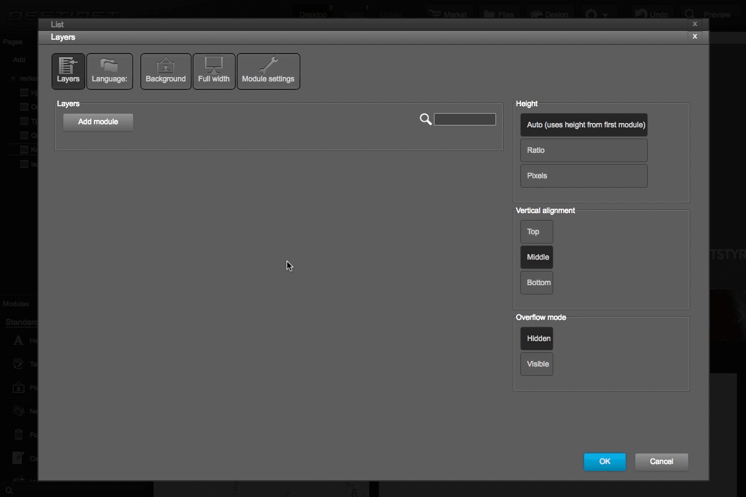Open the Design panel
The height and width of the screenshot is (497, 746).
tap(550, 14)
